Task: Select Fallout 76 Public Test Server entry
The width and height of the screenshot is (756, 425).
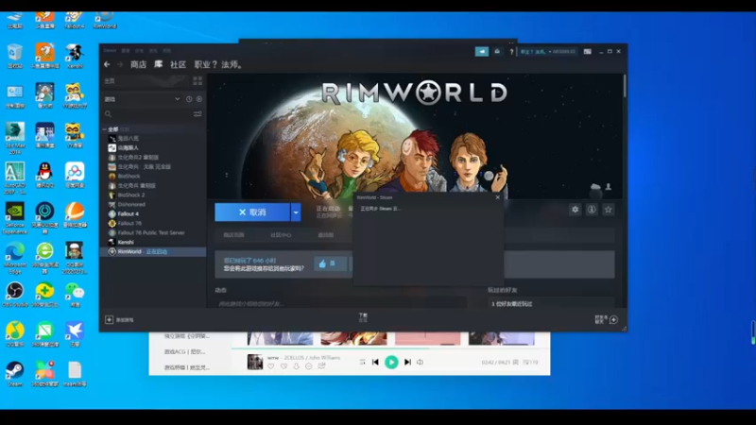Action: 151,232
